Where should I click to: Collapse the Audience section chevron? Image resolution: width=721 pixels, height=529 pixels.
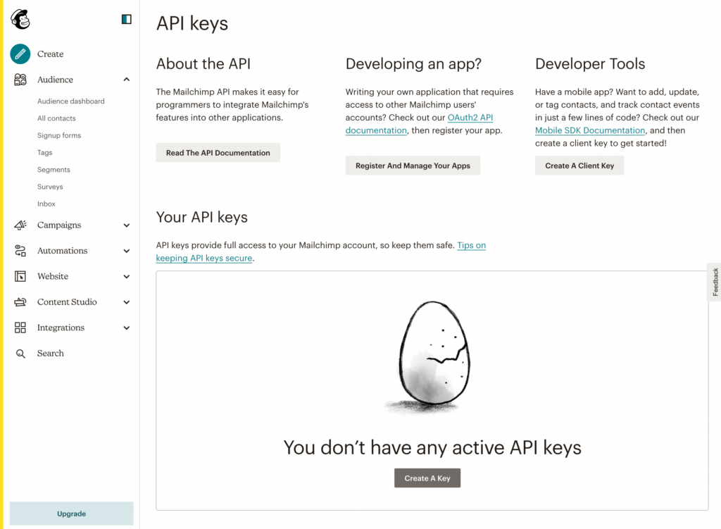click(x=126, y=80)
